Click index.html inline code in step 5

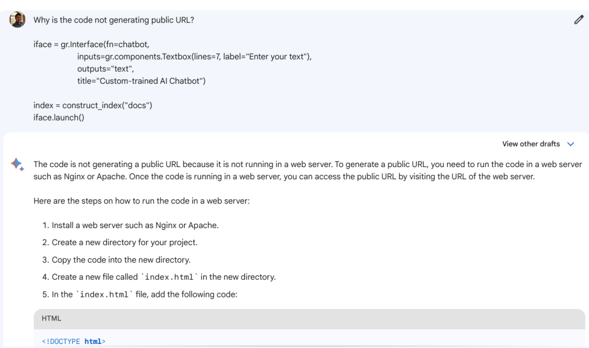click(x=104, y=295)
